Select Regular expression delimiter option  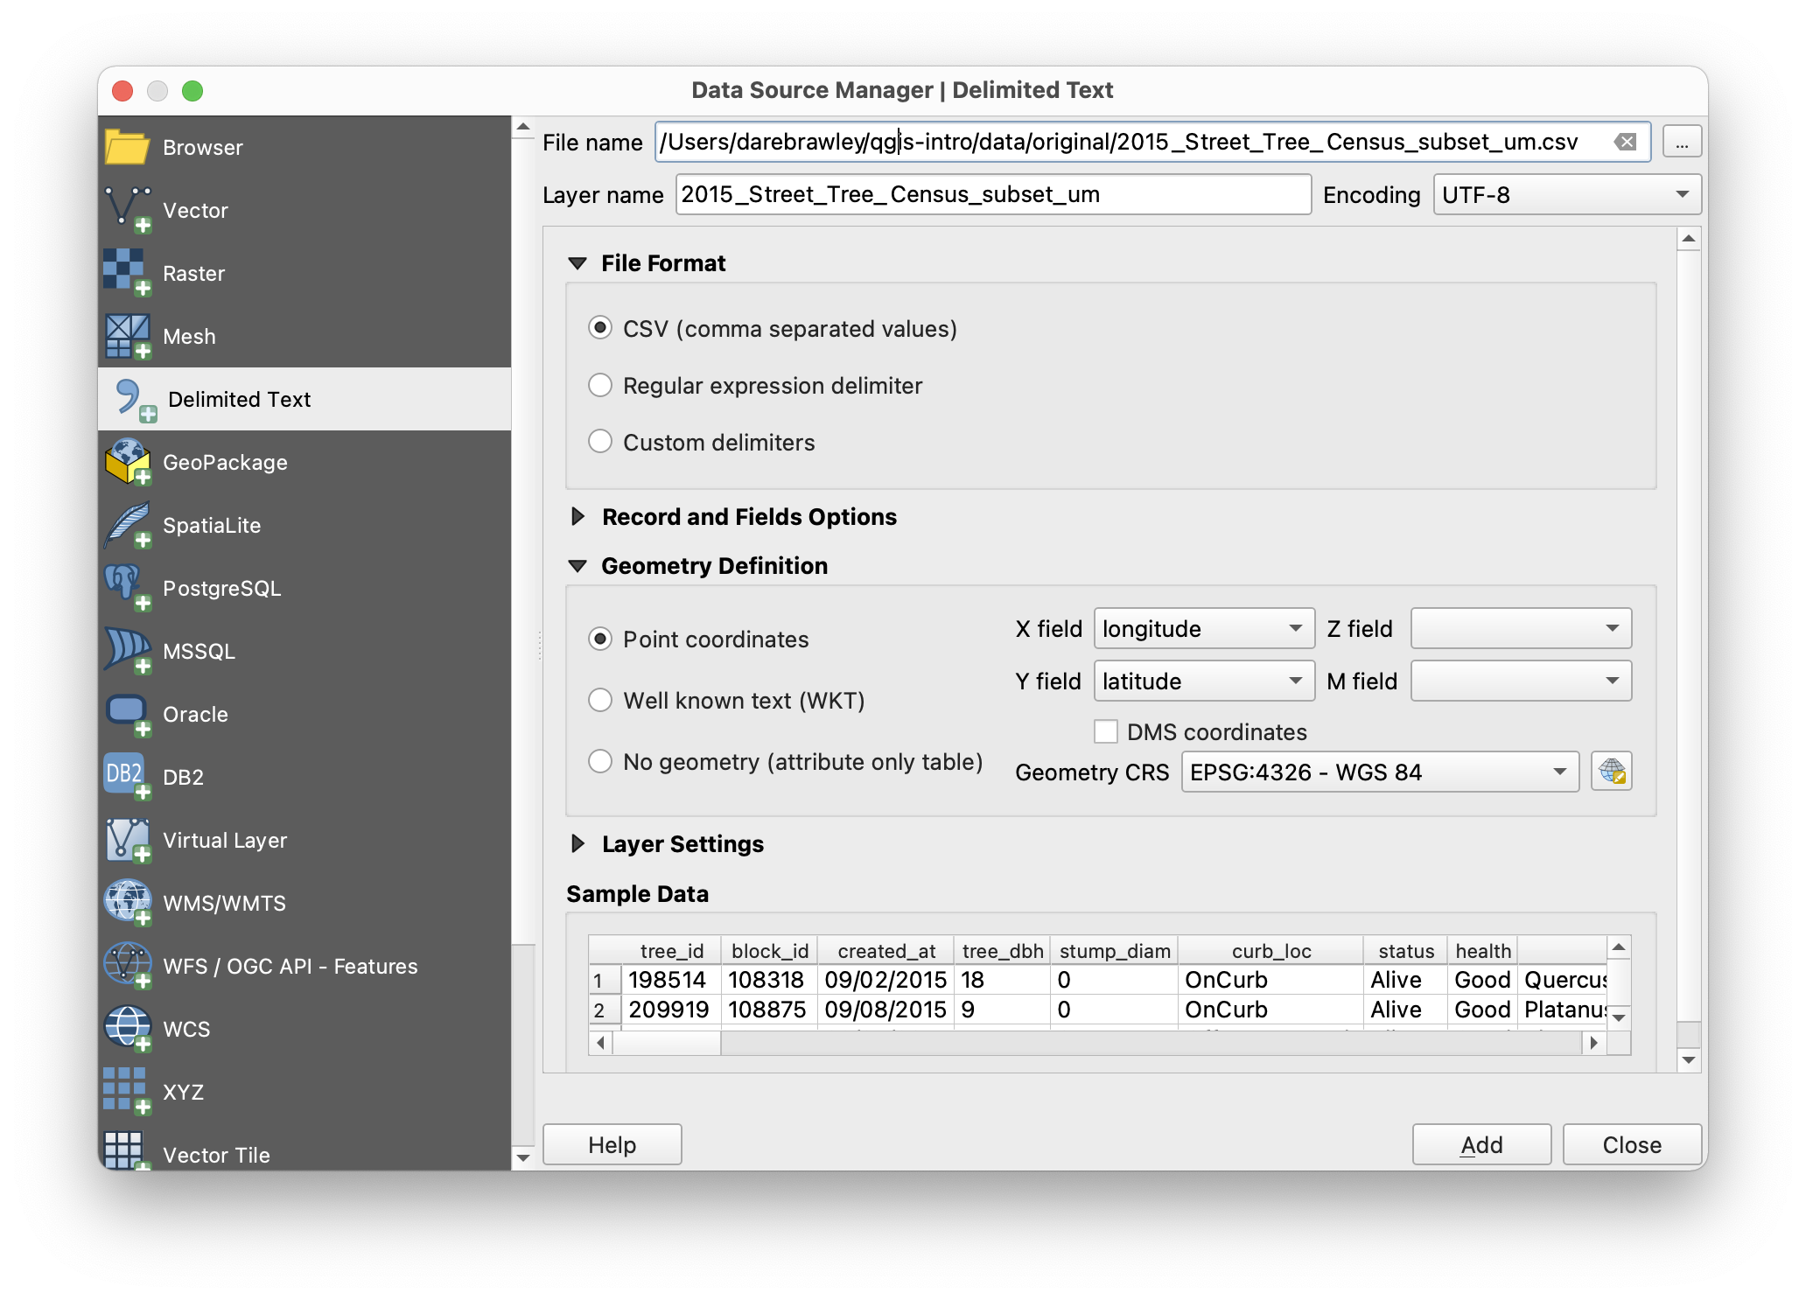[600, 385]
